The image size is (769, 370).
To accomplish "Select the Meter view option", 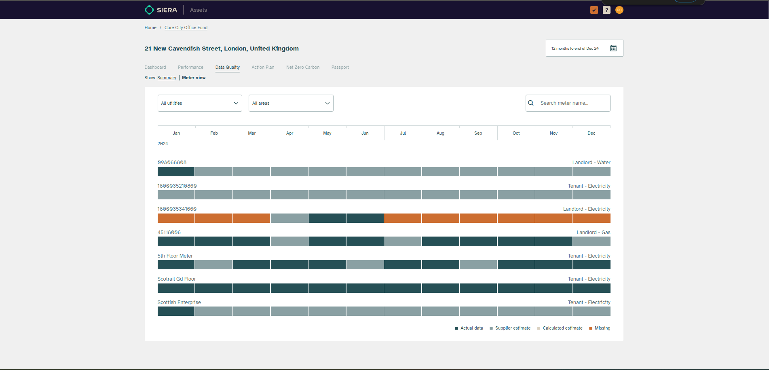I will coord(194,78).
